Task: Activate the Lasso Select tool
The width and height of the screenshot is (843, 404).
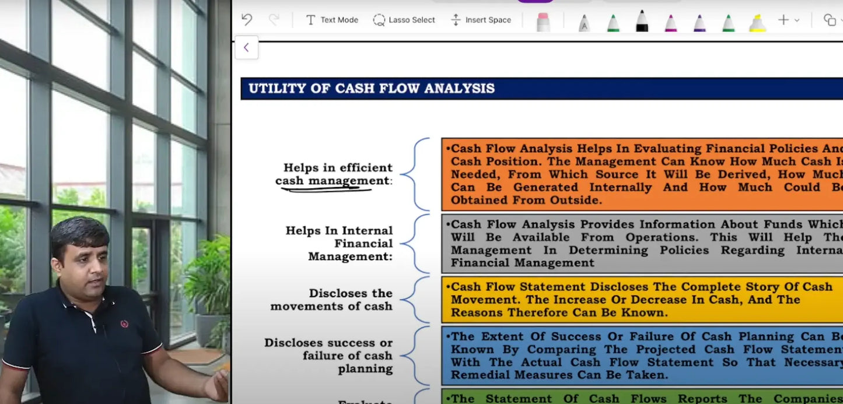Action: tap(404, 20)
